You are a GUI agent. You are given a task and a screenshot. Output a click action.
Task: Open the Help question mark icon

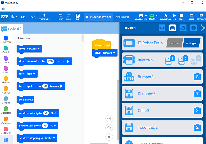(x=193, y=28)
